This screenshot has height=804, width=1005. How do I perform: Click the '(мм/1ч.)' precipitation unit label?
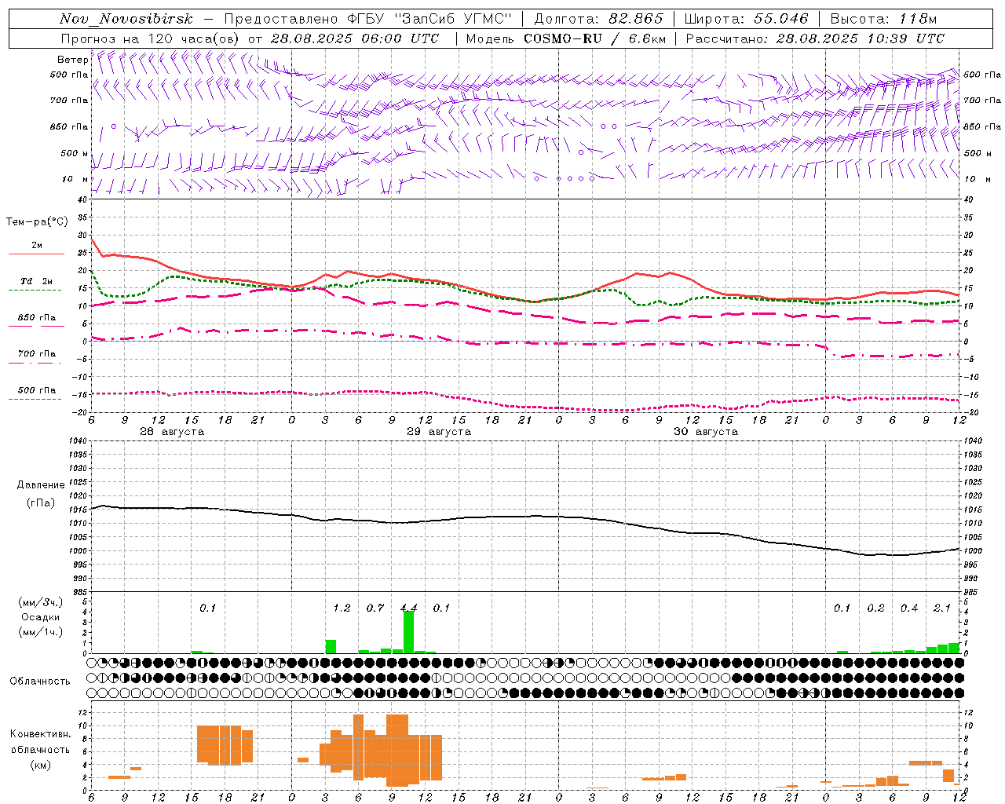click(40, 632)
